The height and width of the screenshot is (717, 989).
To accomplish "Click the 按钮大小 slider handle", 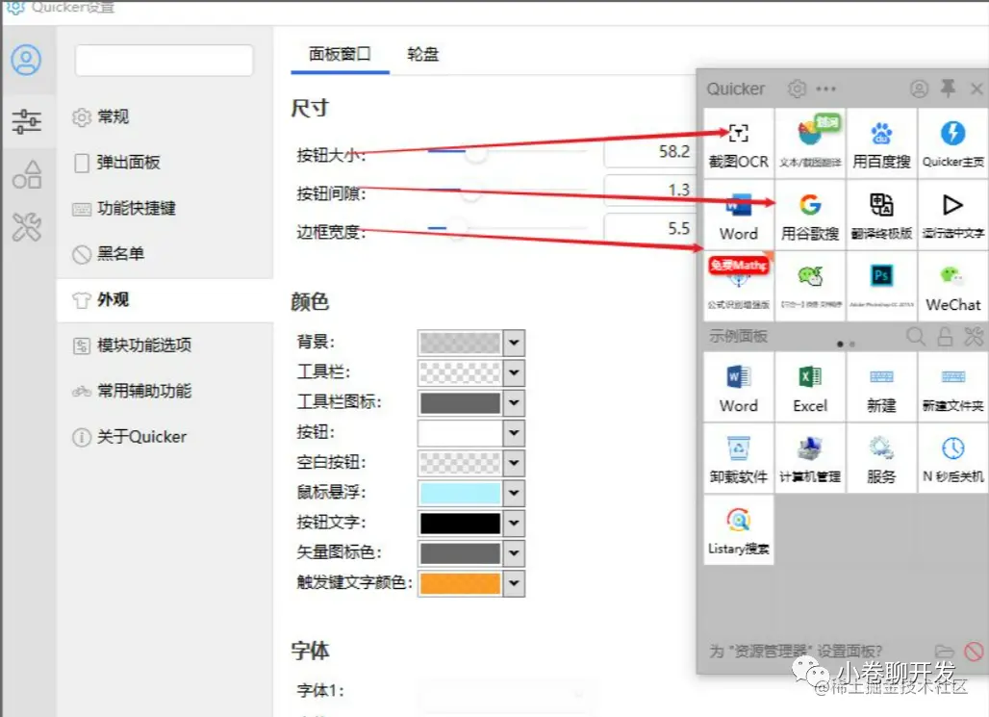I will click(476, 153).
